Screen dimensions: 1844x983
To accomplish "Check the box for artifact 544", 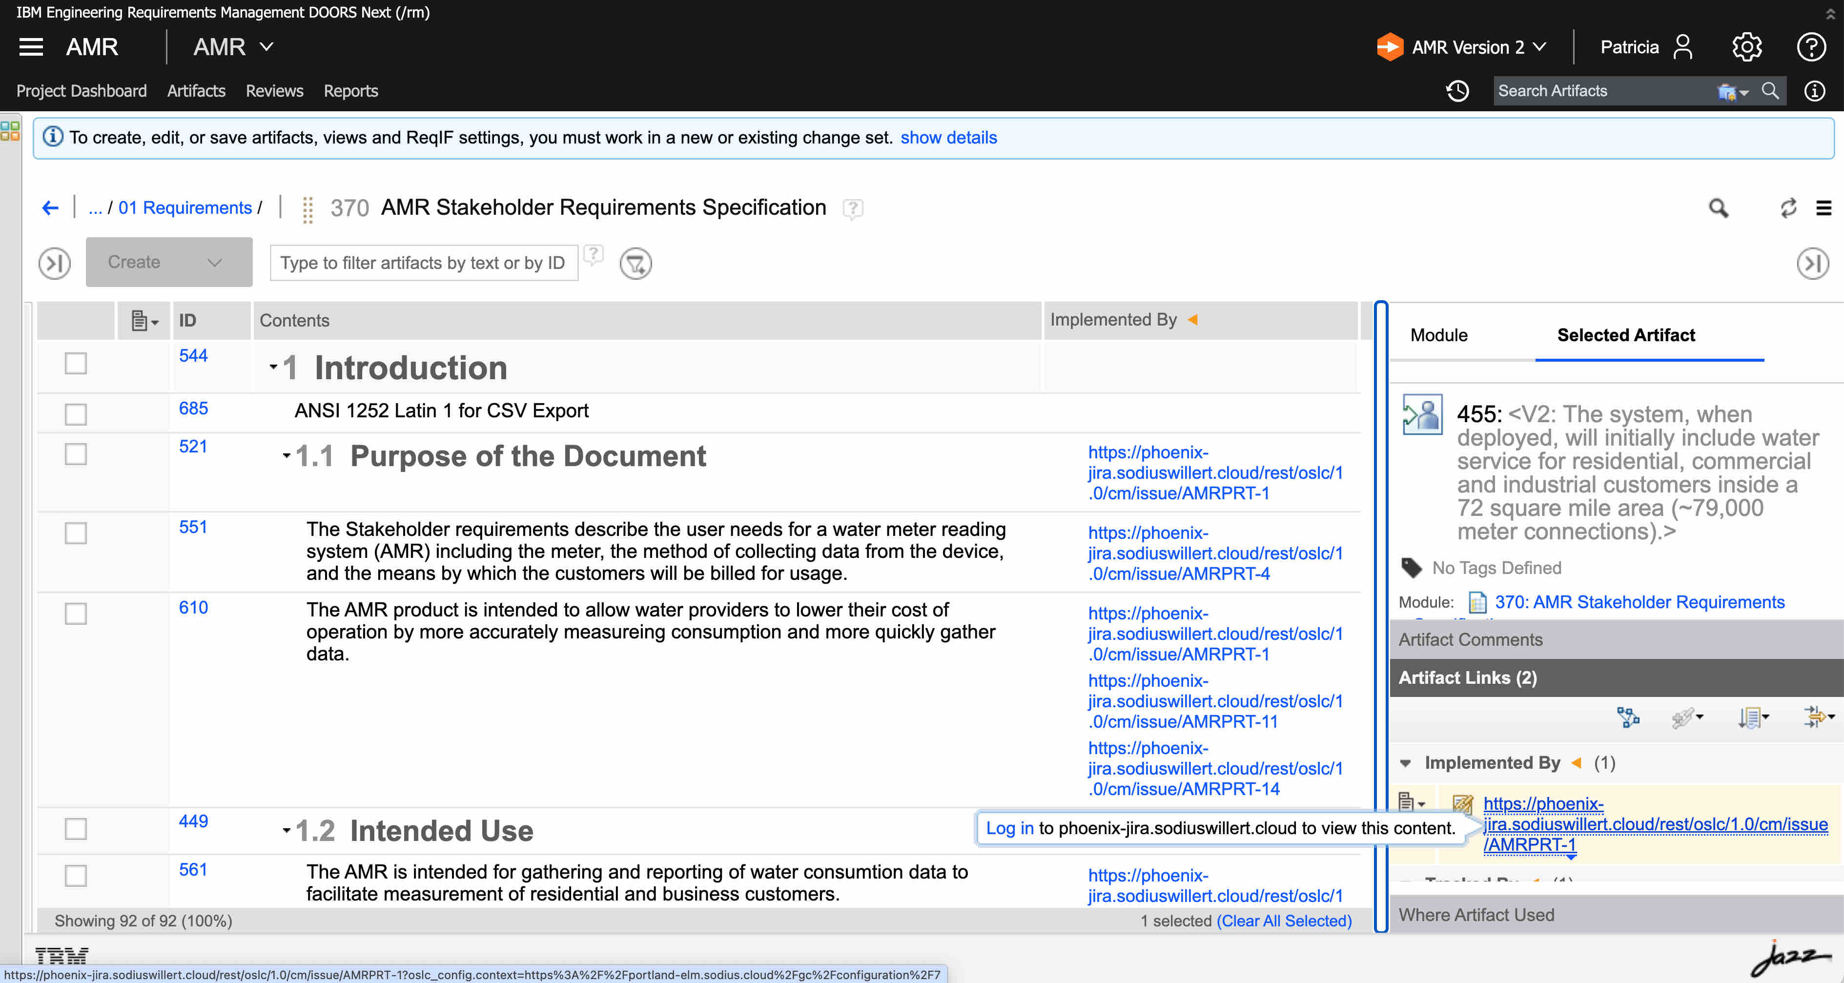I will point(76,363).
